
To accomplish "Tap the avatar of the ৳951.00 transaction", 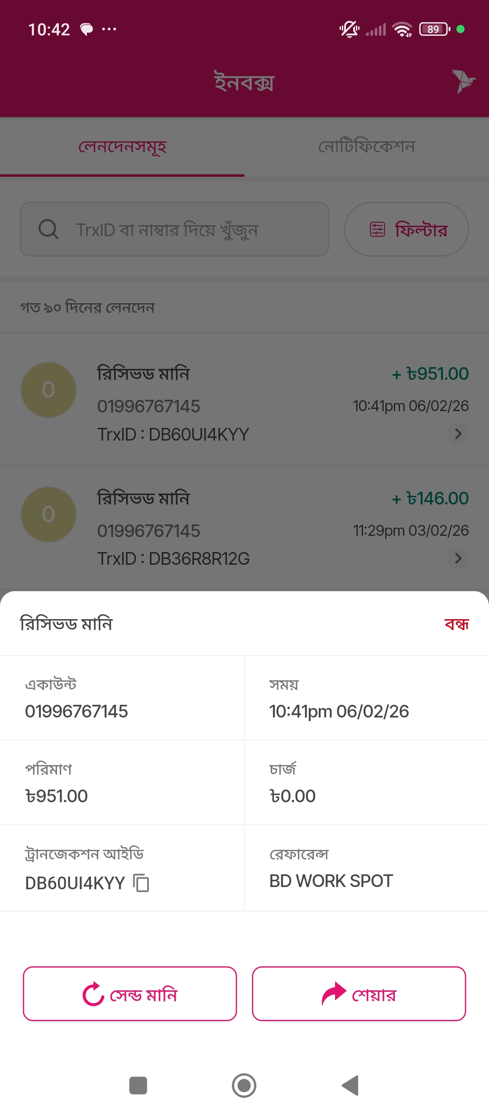I will click(x=48, y=390).
